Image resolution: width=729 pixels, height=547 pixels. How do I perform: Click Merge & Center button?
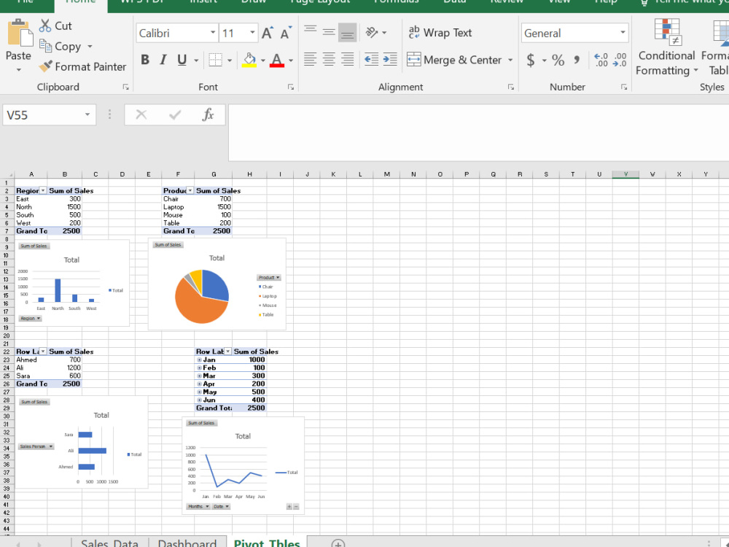[x=453, y=60]
